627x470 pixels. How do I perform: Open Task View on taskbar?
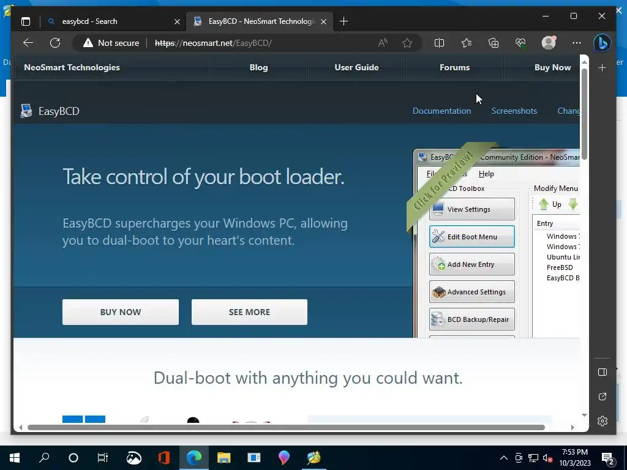[x=103, y=458]
